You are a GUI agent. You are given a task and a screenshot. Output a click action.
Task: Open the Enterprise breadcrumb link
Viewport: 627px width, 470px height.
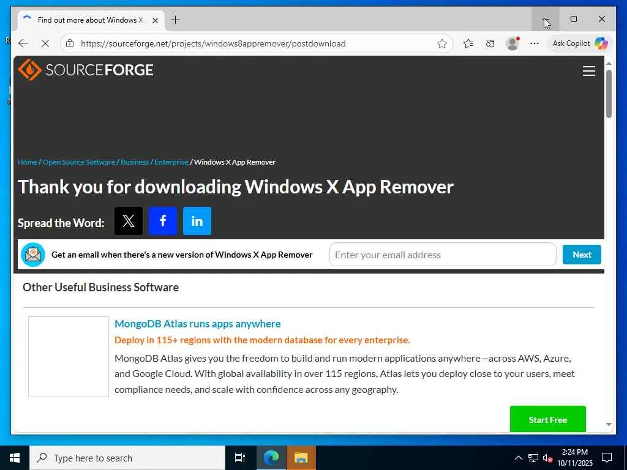point(171,162)
